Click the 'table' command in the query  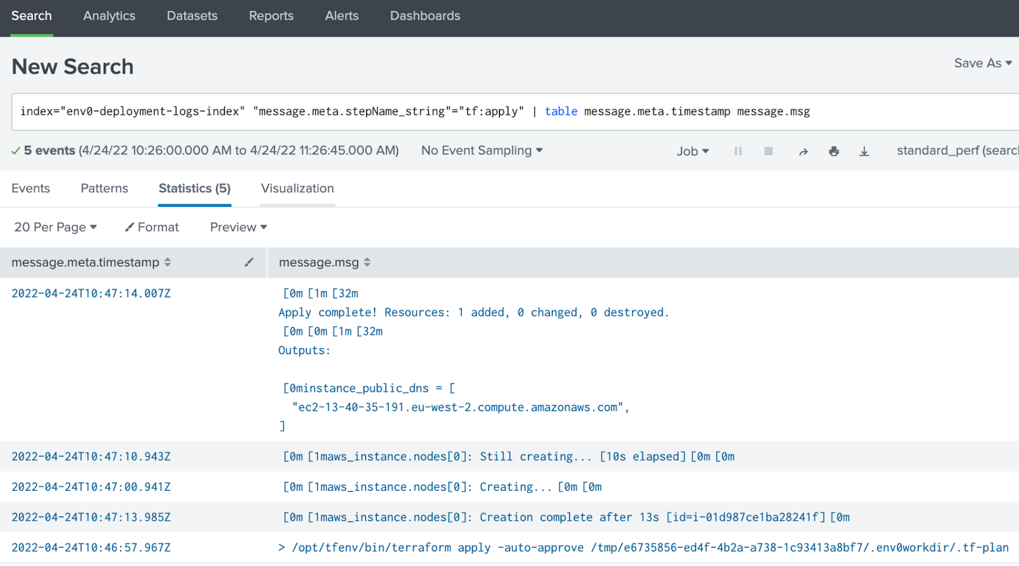(x=561, y=111)
